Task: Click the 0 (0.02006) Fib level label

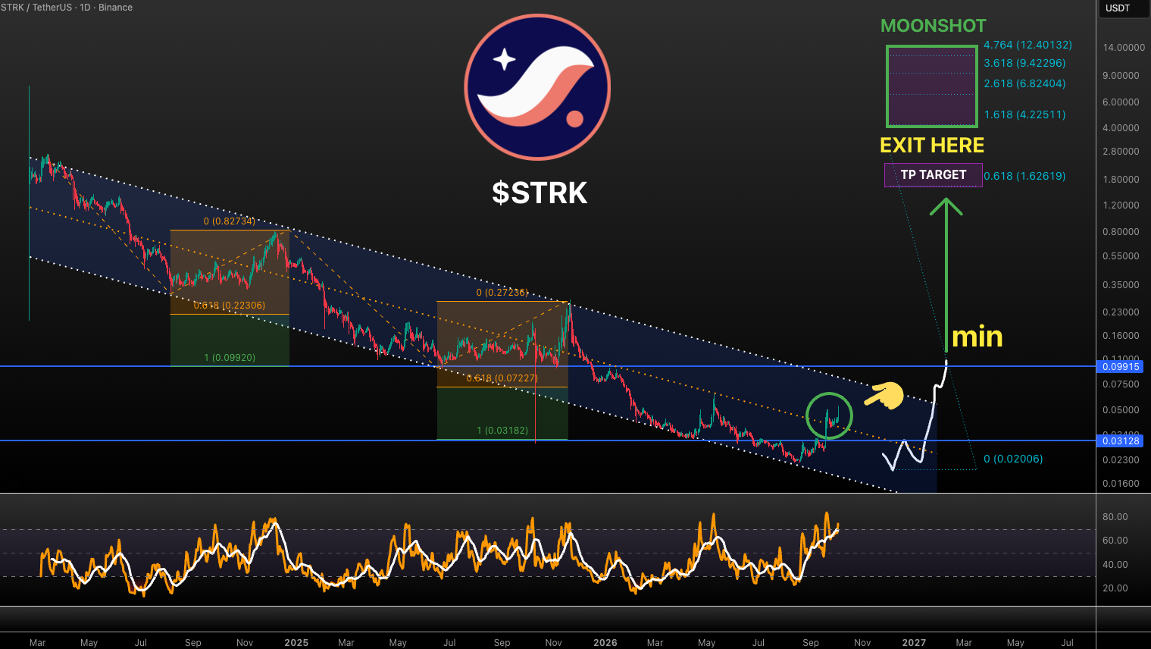Action: (x=1013, y=459)
